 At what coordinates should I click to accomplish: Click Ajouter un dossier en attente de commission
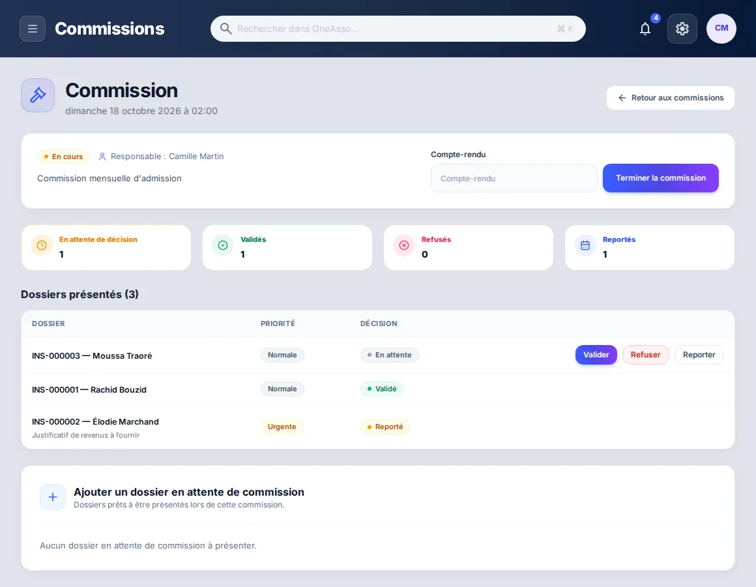click(x=188, y=492)
